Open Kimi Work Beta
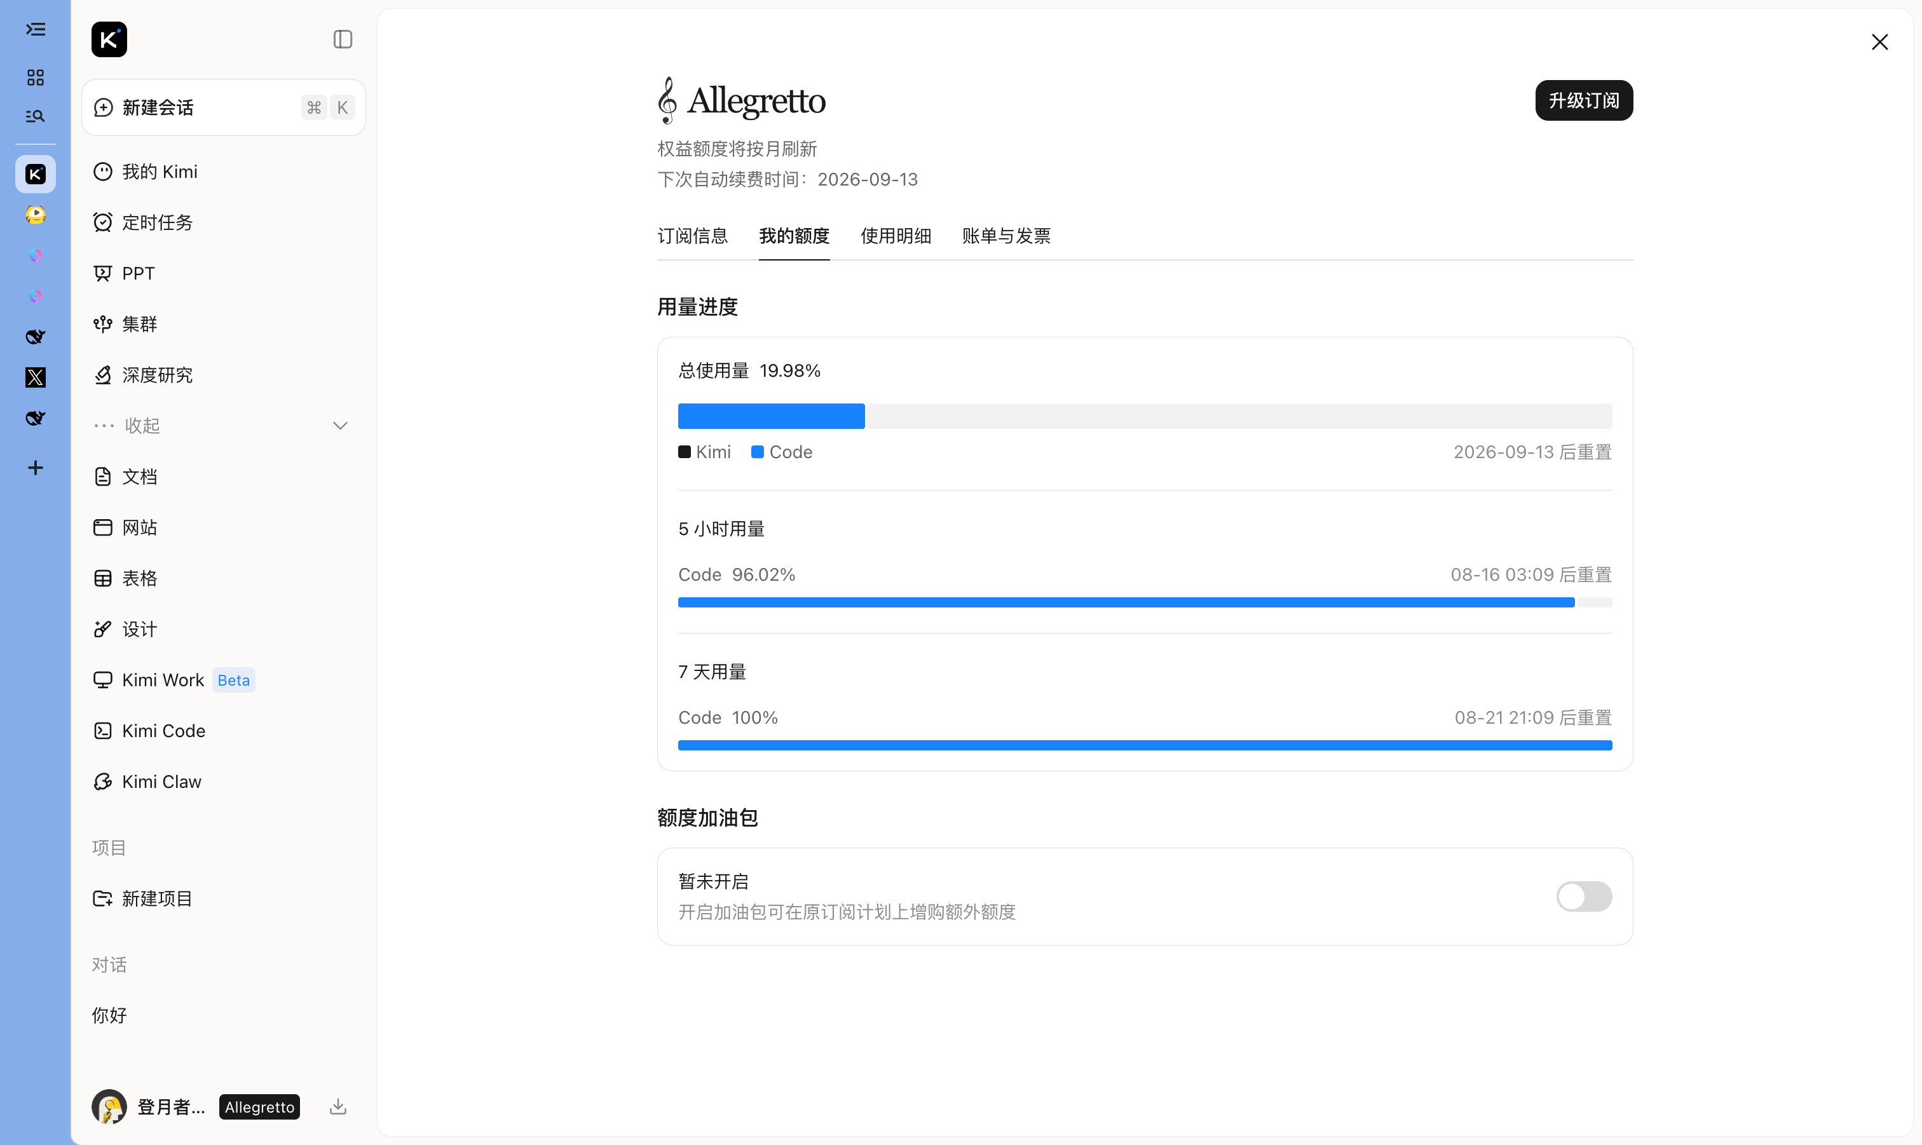Viewport: 1922px width, 1145px height. click(x=223, y=681)
